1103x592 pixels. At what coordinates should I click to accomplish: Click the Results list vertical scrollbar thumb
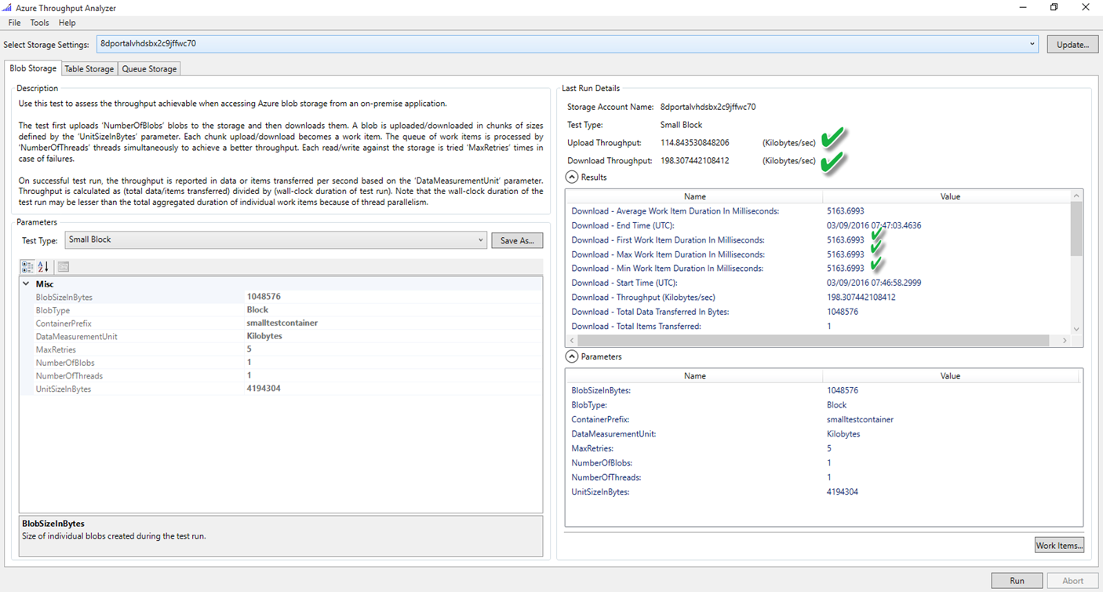pos(1076,228)
